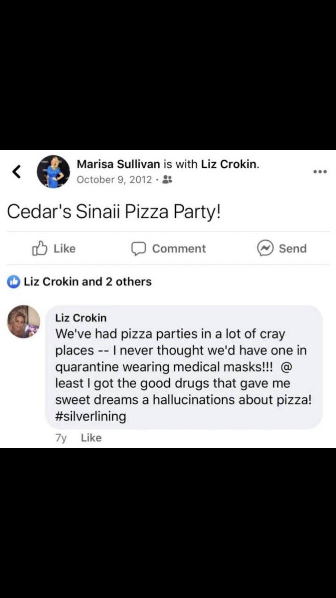Click the Cedar's Sinaii Pizza Party post text
Image resolution: width=336 pixels, height=598 pixels.
(x=114, y=212)
